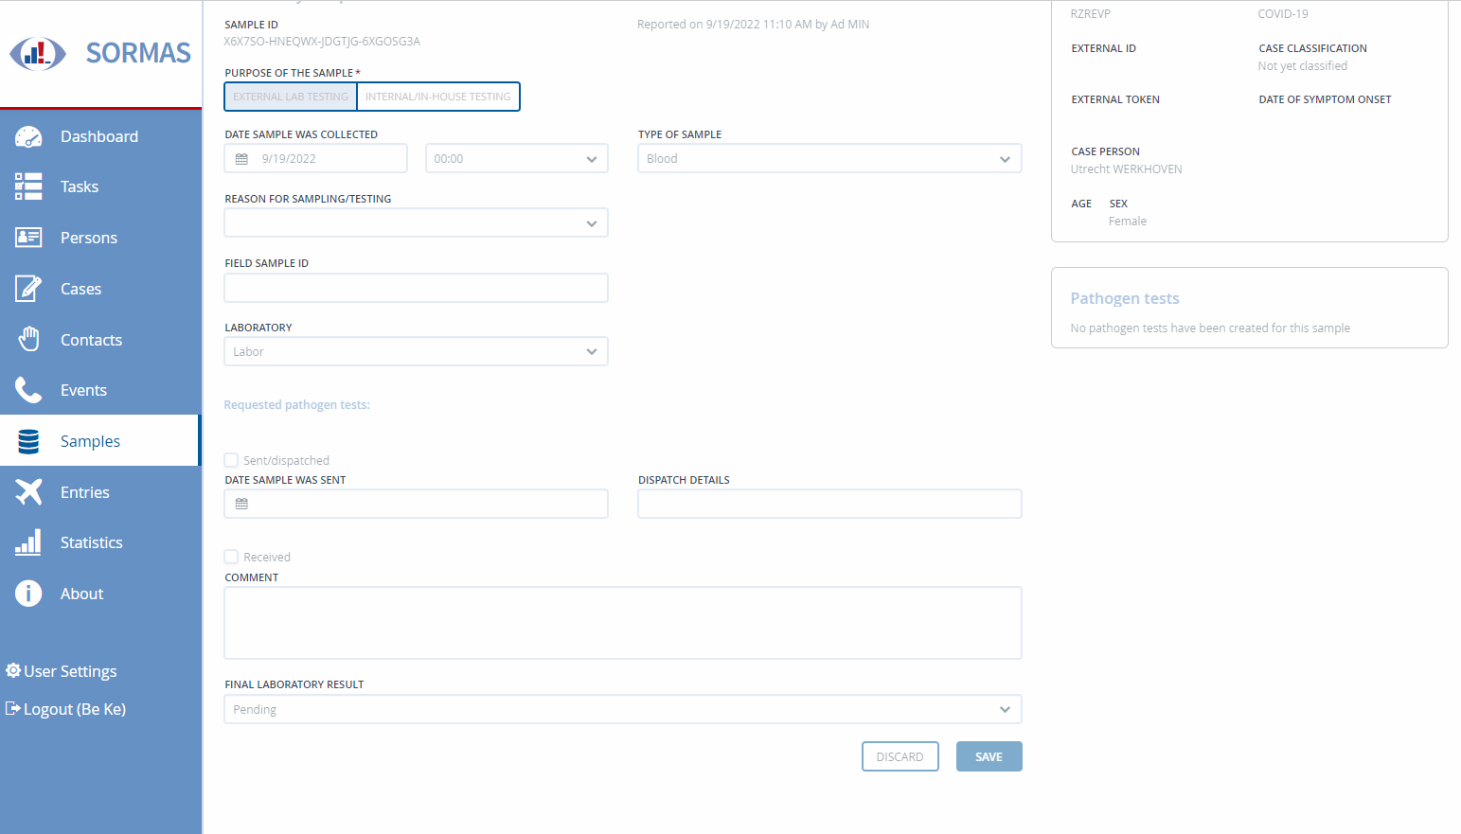Click the Tasks list icon
1461x834 pixels.
coord(28,186)
